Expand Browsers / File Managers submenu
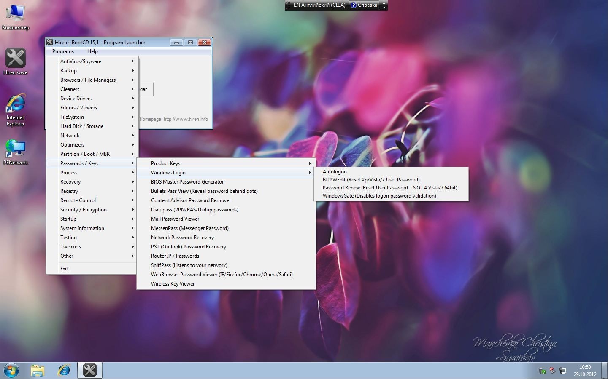608x379 pixels. 92,80
